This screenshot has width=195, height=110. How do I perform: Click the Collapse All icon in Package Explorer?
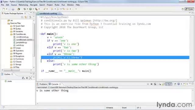pos(22,17)
